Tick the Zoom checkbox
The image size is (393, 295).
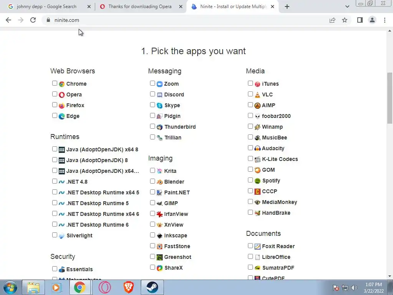pyautogui.click(x=152, y=83)
